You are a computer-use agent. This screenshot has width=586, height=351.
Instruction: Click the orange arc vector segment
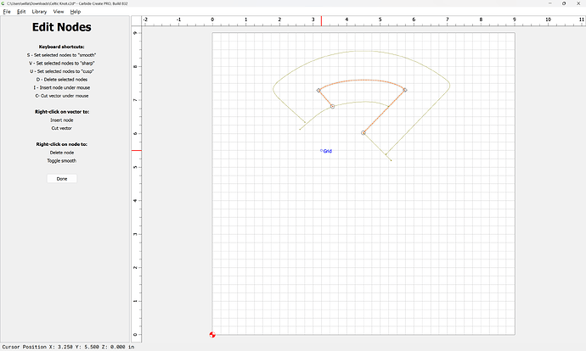coord(362,81)
